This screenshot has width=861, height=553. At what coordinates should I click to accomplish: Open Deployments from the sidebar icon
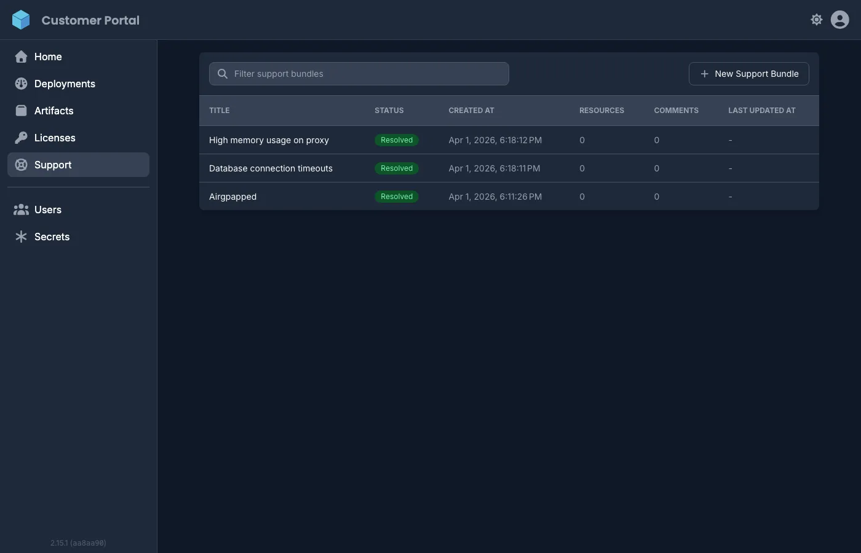[21, 83]
